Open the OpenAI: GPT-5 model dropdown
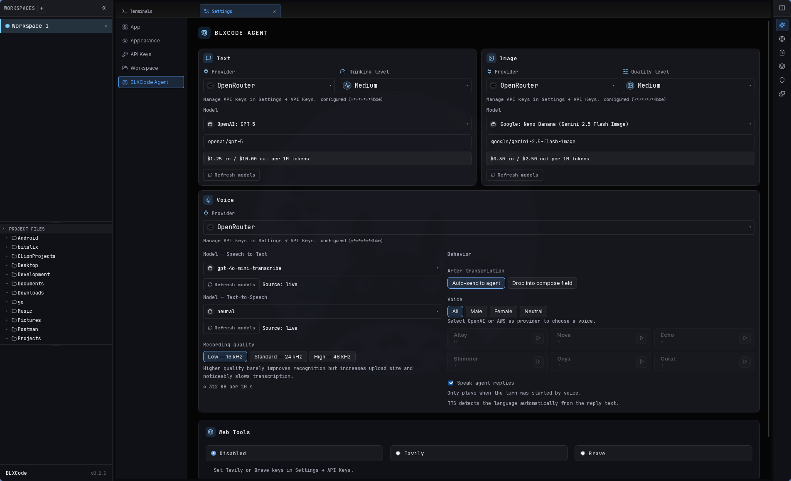This screenshot has width=791, height=481. point(337,124)
